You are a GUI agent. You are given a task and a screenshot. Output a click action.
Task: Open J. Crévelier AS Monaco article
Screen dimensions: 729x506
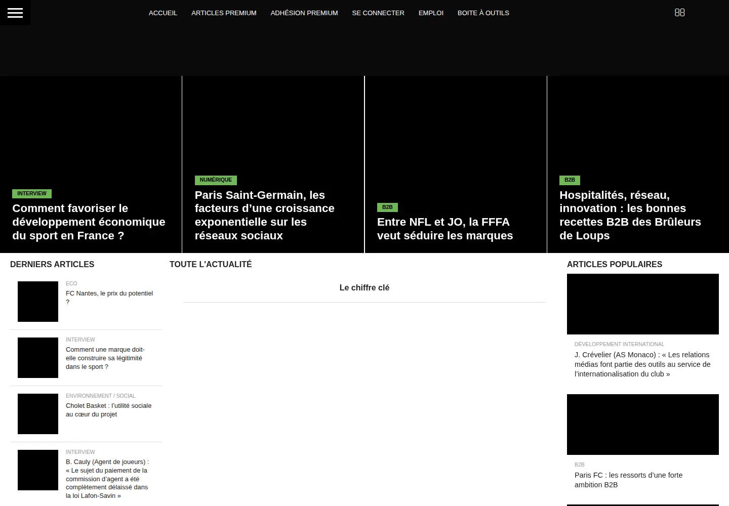(x=642, y=364)
